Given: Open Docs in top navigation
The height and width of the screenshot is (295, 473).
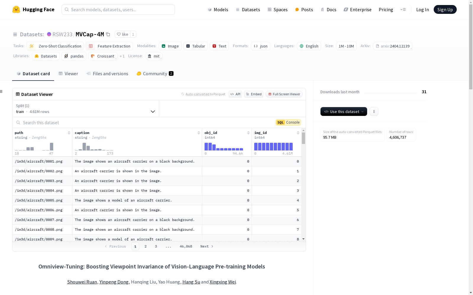Looking at the screenshot, I should [328, 9].
